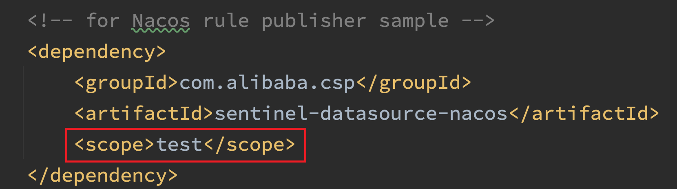Click the closing </groupId> tag
The image size is (677, 189).
[x=414, y=83]
